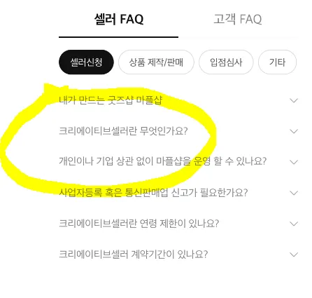Open 사업자등록 혹은 통신판매업 신고가 필요한가요?
312x298 pixels.
pos(153,193)
